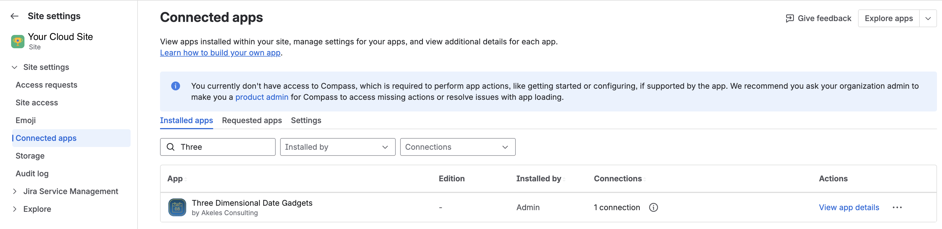The height and width of the screenshot is (229, 942).
Task: Click the Give feedback button
Action: (818, 18)
